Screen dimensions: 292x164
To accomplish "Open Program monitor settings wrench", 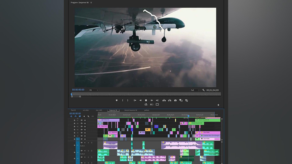I will pyautogui.click(x=203, y=90).
